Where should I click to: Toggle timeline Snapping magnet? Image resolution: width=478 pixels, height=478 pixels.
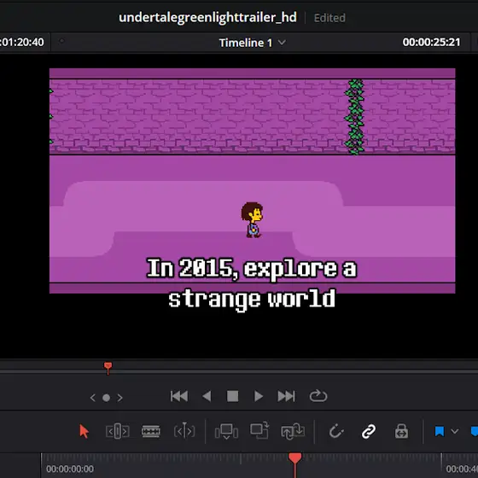coord(336,432)
